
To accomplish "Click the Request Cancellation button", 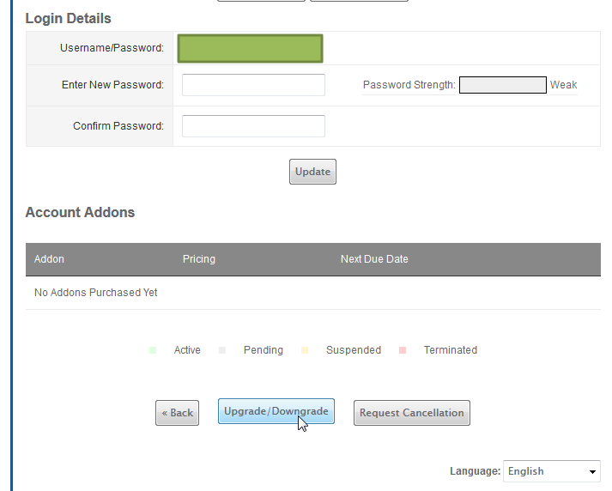I will [411, 413].
